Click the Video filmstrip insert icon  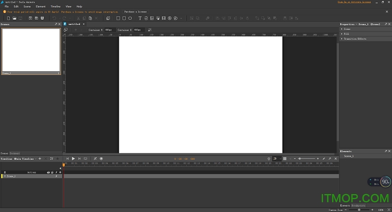[164, 18]
